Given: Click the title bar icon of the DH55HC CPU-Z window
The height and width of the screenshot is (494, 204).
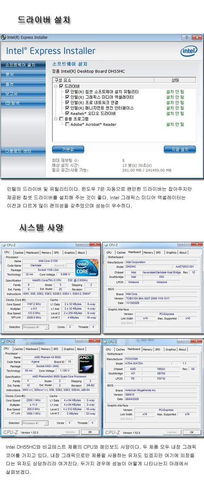Looking at the screenshot, I should pyautogui.click(x=106, y=245).
